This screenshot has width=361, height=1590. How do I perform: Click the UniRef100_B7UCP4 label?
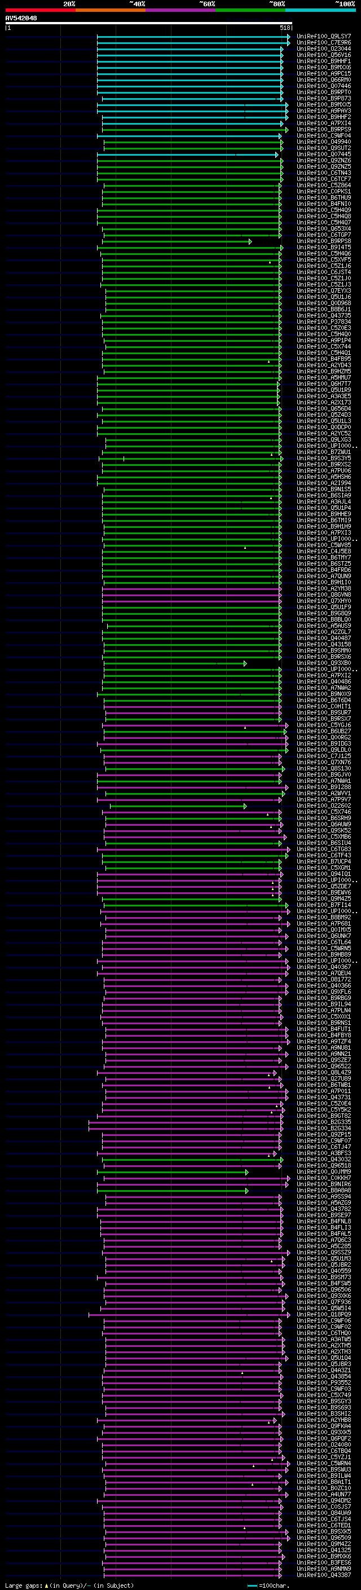[324, 862]
